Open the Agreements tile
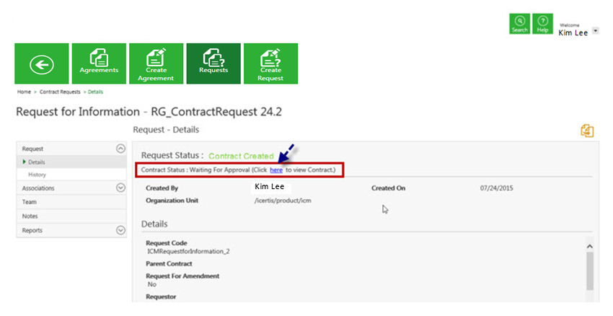The height and width of the screenshot is (316, 613). [99, 64]
